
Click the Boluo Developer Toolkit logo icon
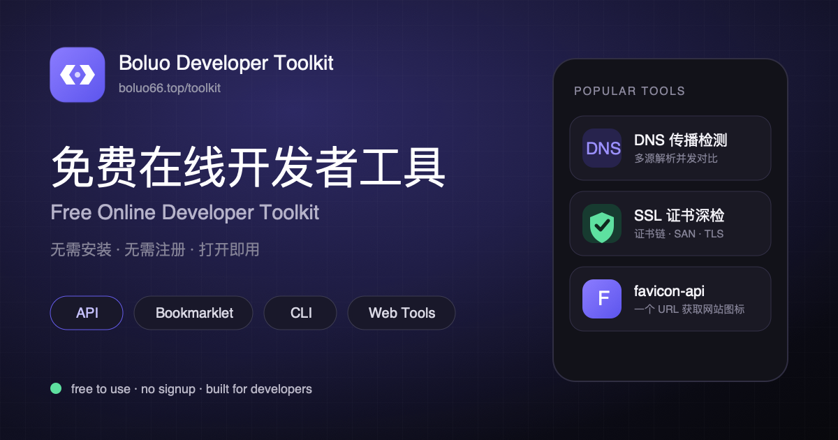pos(78,75)
